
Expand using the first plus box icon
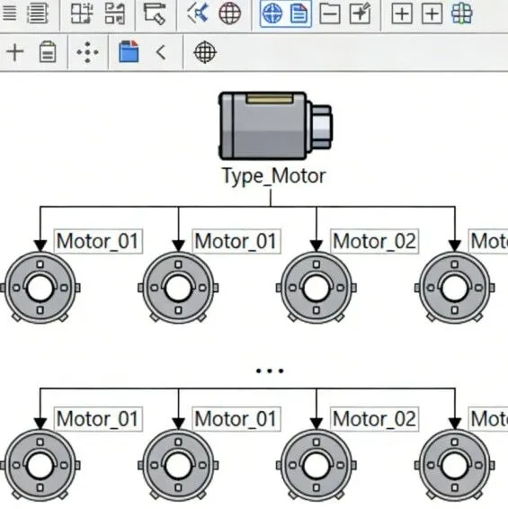point(402,14)
